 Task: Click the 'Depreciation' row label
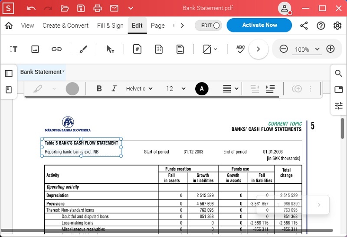tap(57, 195)
